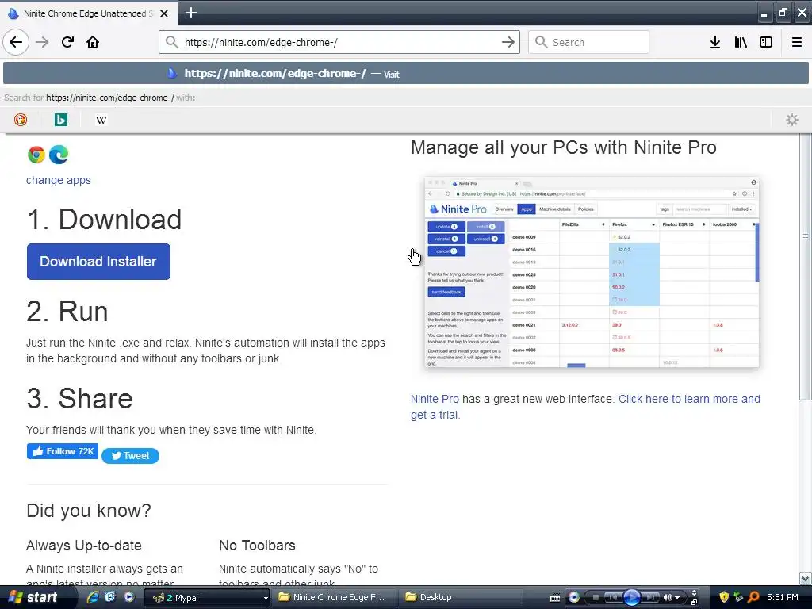Select the Ninite Chrome Edge Unattended tab
Image resolution: width=812 pixels, height=609 pixels.
point(89,13)
